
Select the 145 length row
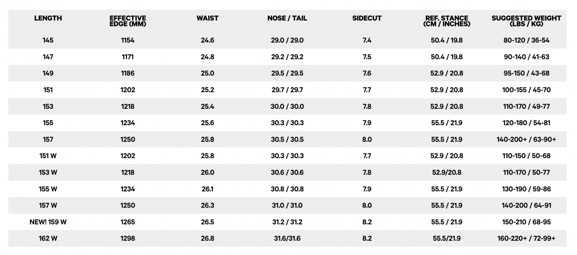[x=288, y=41]
